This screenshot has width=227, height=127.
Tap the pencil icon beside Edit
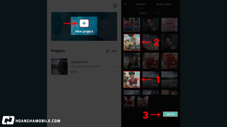(108, 51)
